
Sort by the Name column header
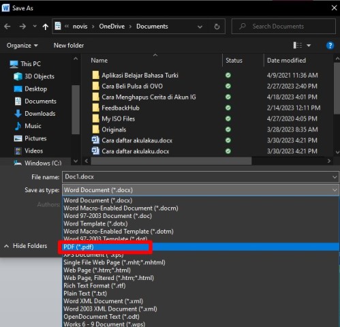(x=99, y=61)
